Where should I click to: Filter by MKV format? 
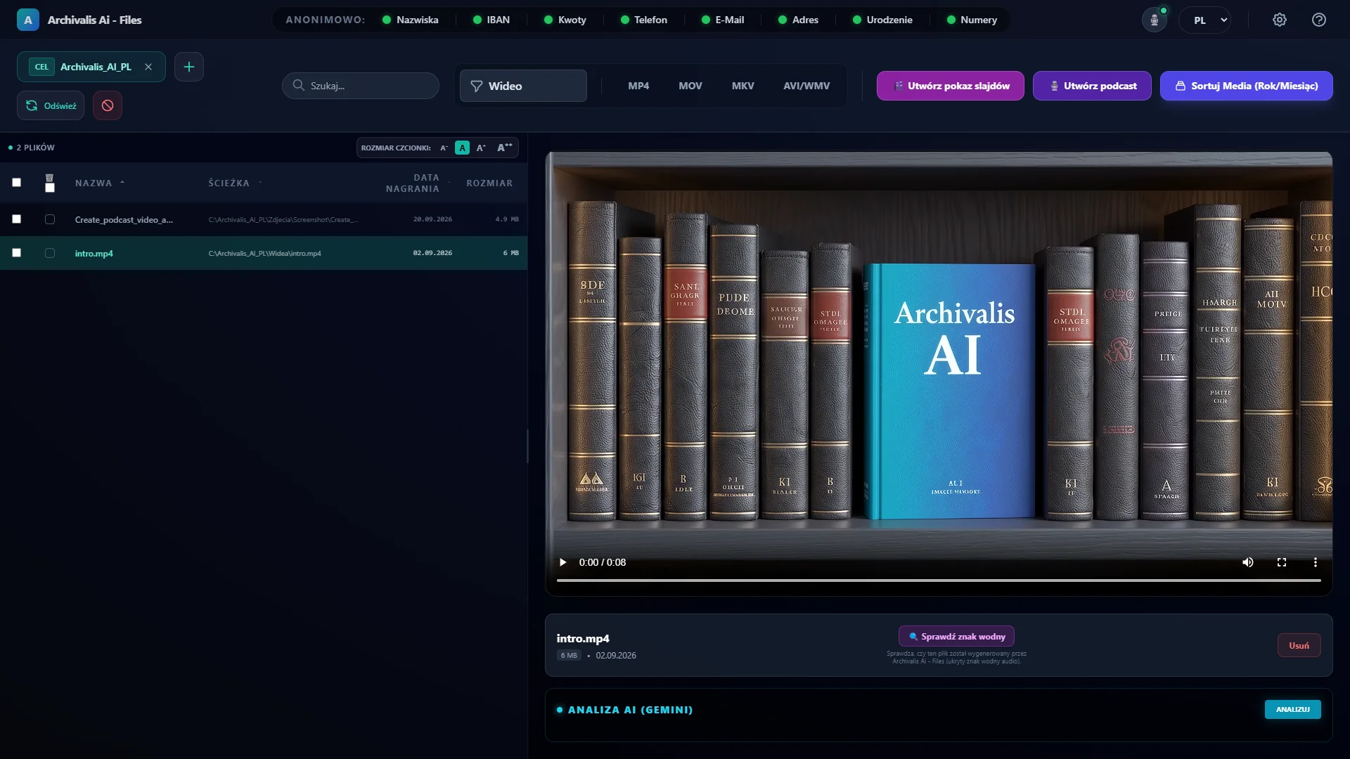pos(742,86)
